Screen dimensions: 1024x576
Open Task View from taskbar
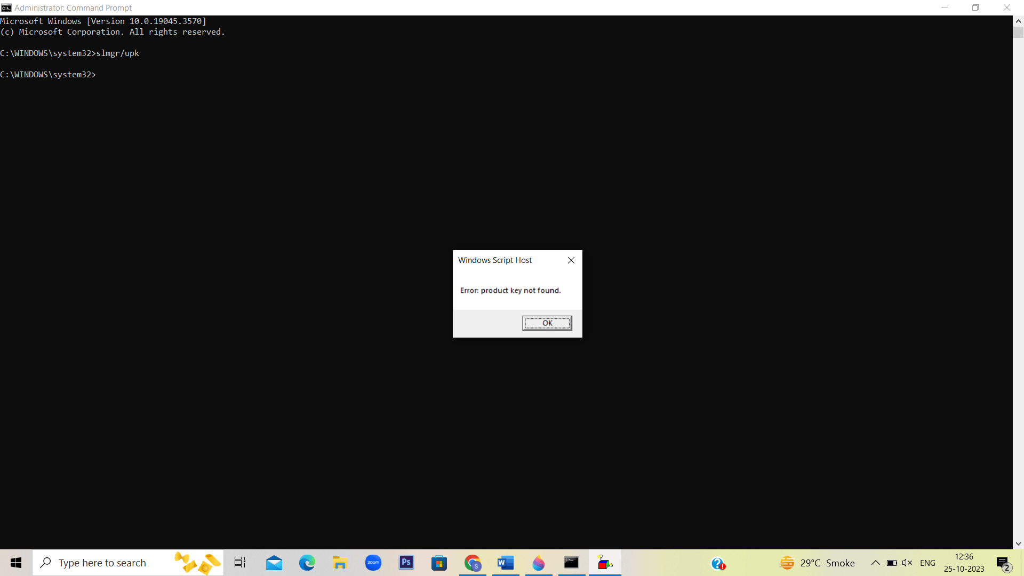coord(240,563)
